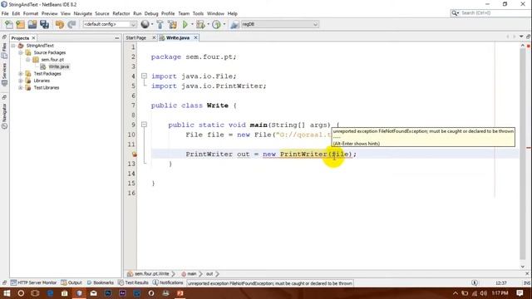The width and height of the screenshot is (532, 299).
Task: Open the Mail app from the taskbar
Action: [x=94, y=293]
